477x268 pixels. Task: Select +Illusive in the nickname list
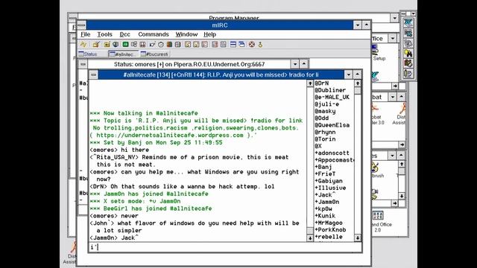click(330, 188)
